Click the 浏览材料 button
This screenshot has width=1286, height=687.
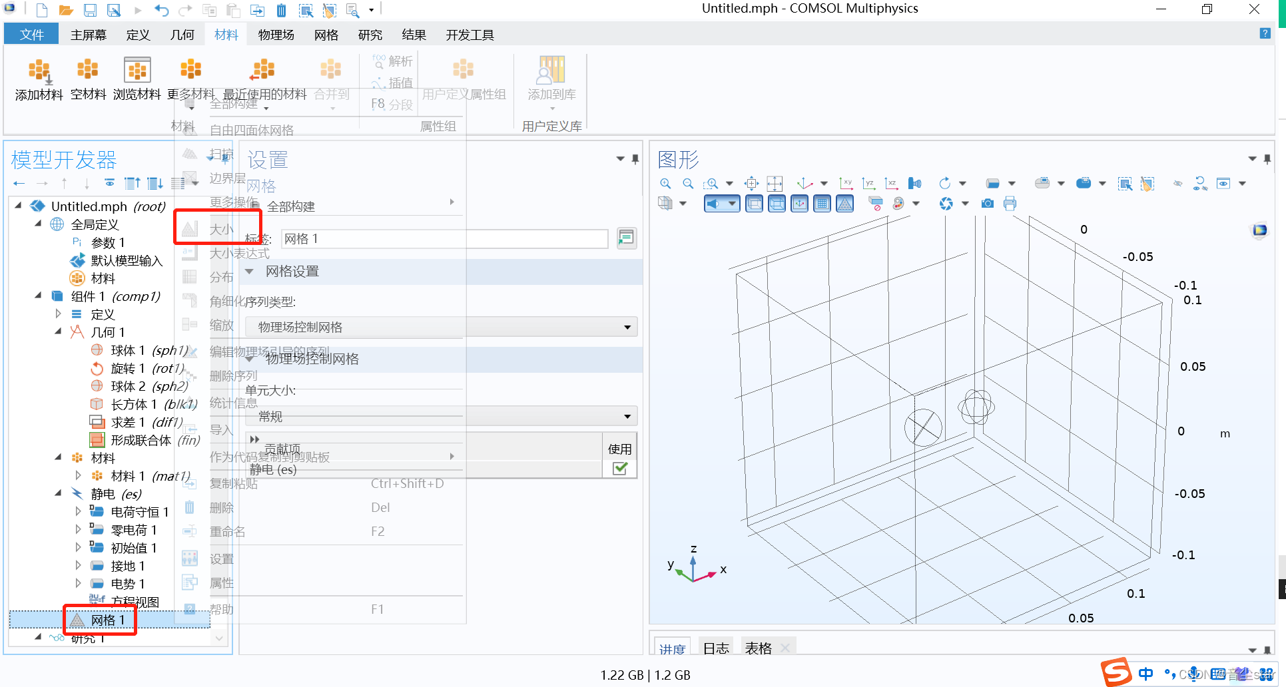point(137,79)
